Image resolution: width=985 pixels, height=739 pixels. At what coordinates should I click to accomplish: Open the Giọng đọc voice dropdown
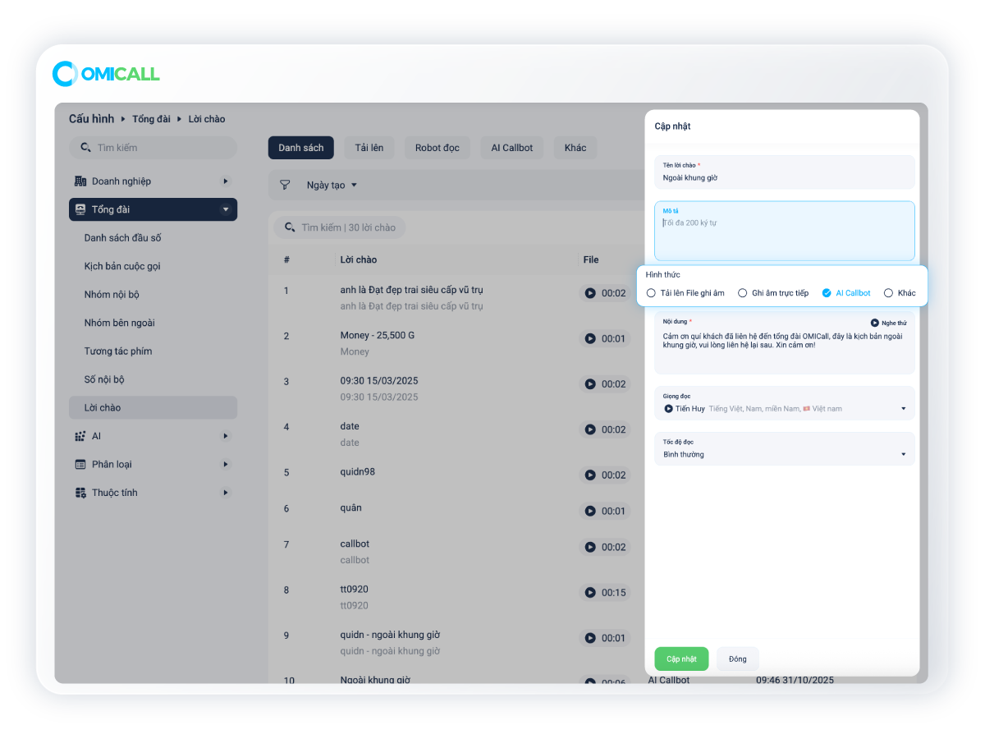(x=785, y=403)
